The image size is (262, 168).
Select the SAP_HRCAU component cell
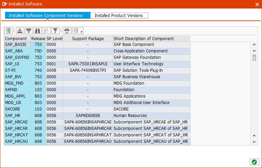coord(17,141)
